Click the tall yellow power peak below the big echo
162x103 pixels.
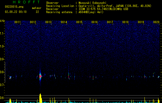click(40, 98)
